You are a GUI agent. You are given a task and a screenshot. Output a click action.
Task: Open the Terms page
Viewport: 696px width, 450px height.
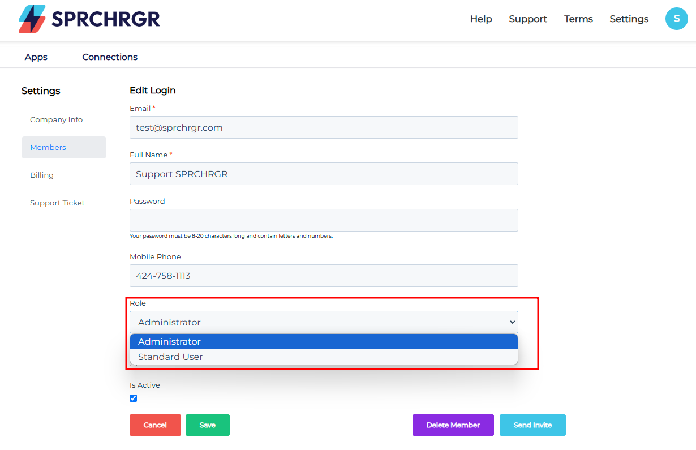click(x=578, y=19)
